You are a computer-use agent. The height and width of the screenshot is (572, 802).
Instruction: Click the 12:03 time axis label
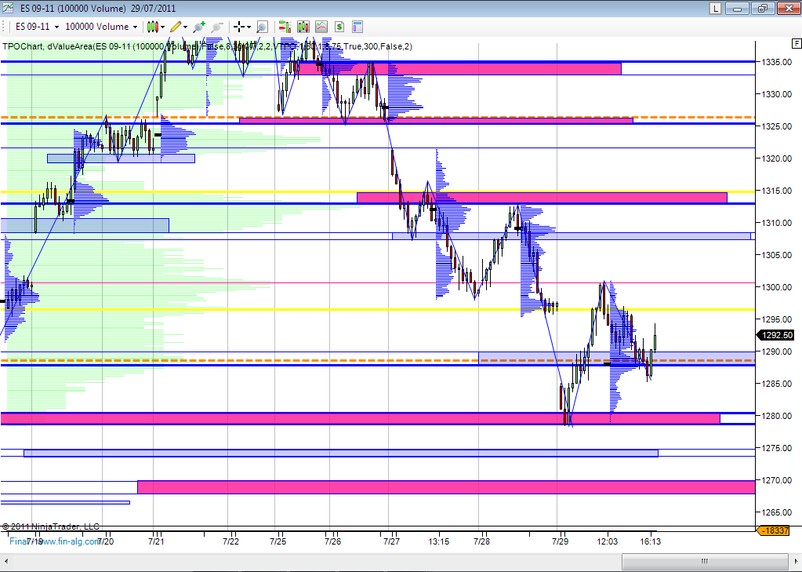pos(607,541)
